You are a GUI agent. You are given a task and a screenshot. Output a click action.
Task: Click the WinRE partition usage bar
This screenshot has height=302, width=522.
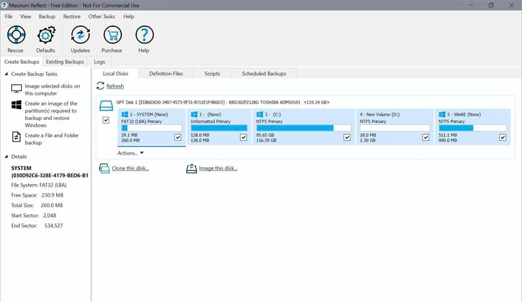[473, 128]
